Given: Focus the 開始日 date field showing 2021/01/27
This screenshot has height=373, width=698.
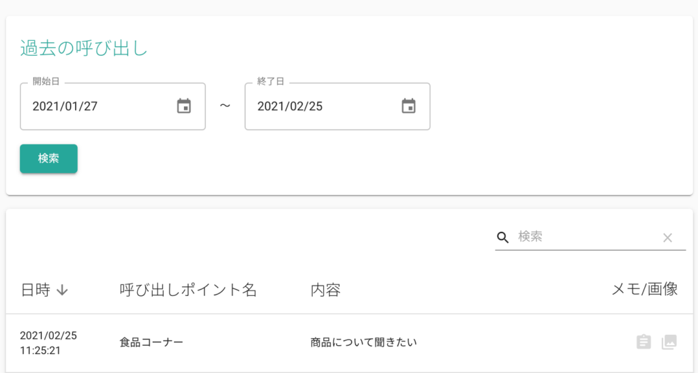Looking at the screenshot, I should coord(112,106).
